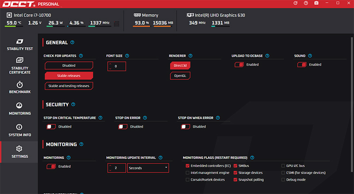Open the Monitoring gauge section

(x=19, y=109)
